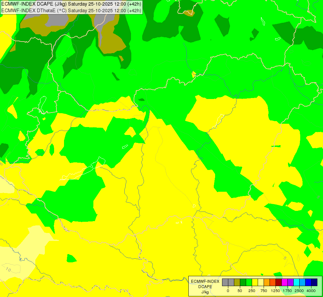Click the legend tick label 0

[228, 291]
